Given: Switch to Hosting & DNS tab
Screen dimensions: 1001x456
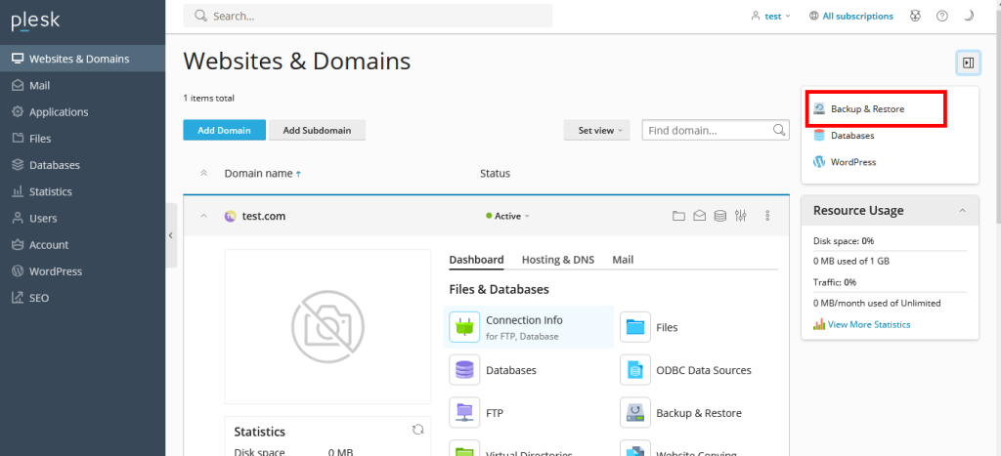Looking at the screenshot, I should pyautogui.click(x=557, y=260).
